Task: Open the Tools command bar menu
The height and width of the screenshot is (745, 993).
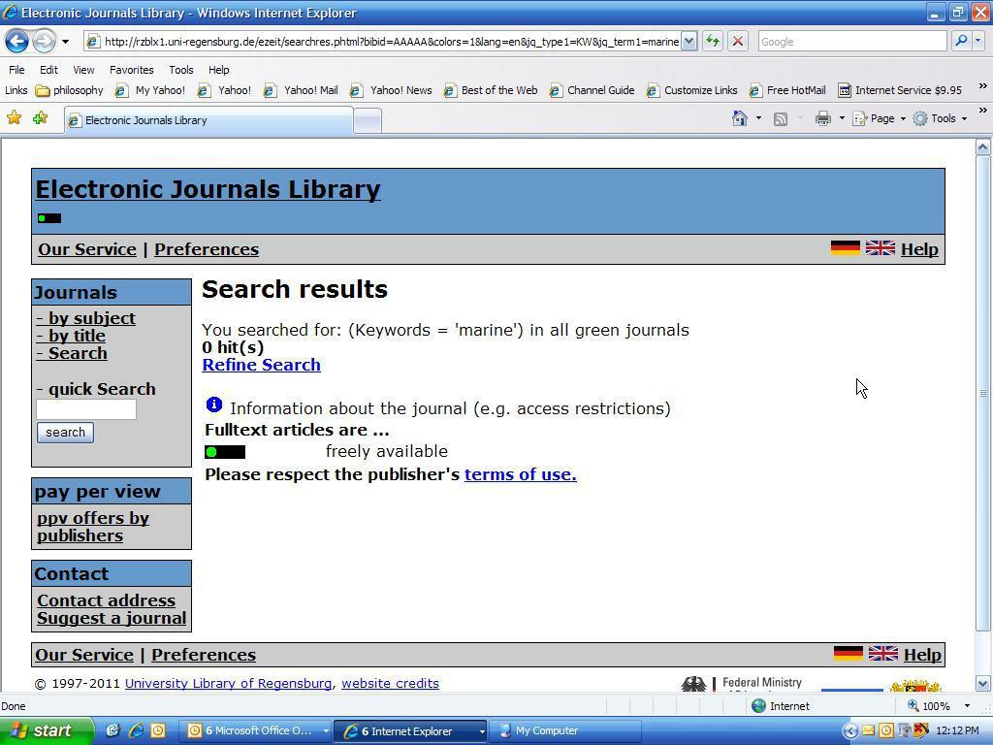Action: click(940, 118)
